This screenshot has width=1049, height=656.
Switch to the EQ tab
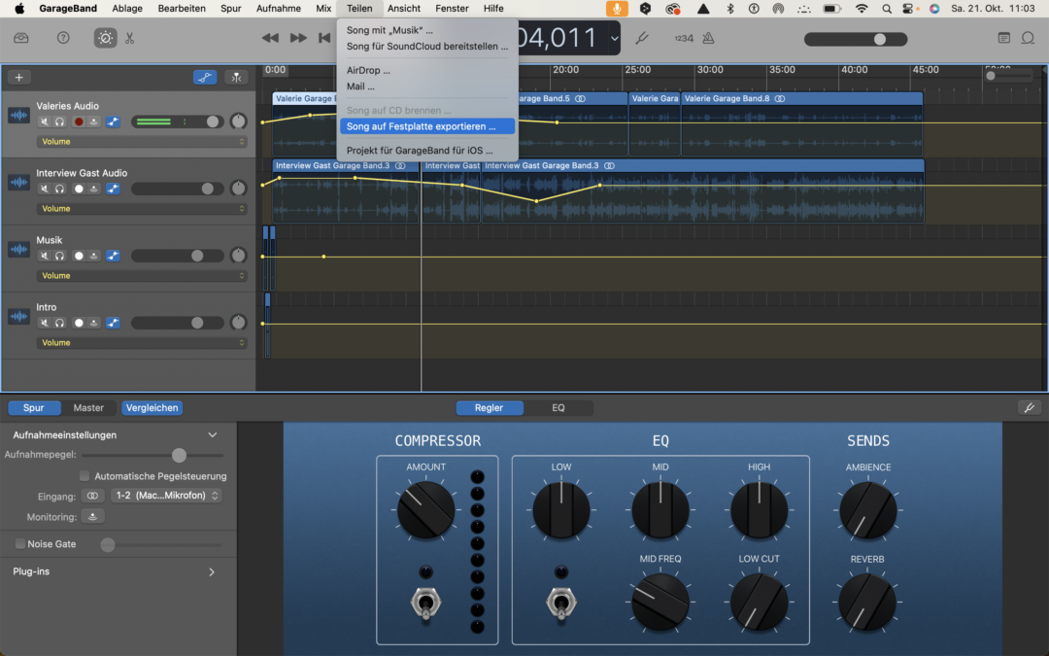tap(558, 407)
